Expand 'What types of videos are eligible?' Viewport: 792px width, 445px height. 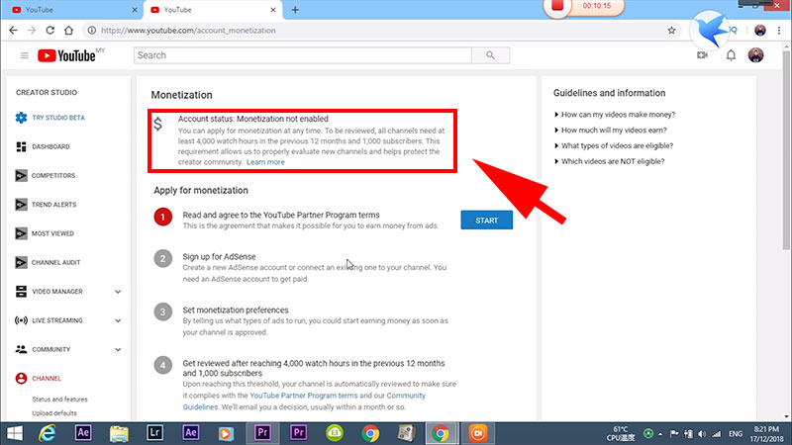pos(614,145)
